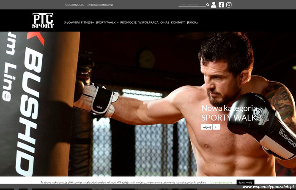This screenshot has height=190, width=296.
Task: Go to the Współpraca page
Action: pos(148,22)
